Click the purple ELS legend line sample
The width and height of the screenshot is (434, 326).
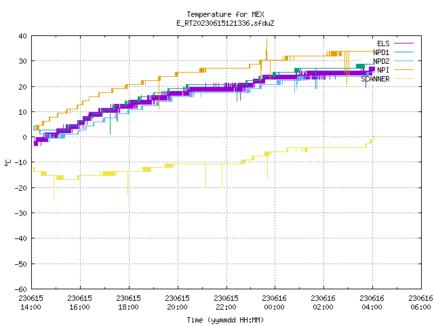coord(403,43)
